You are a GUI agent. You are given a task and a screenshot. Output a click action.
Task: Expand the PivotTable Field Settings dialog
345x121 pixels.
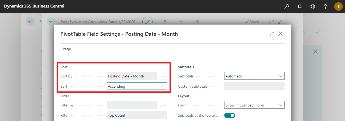[272, 34]
